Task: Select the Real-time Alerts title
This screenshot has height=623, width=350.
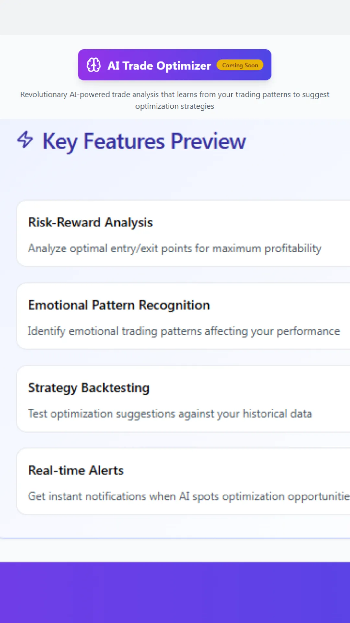Action: point(76,471)
